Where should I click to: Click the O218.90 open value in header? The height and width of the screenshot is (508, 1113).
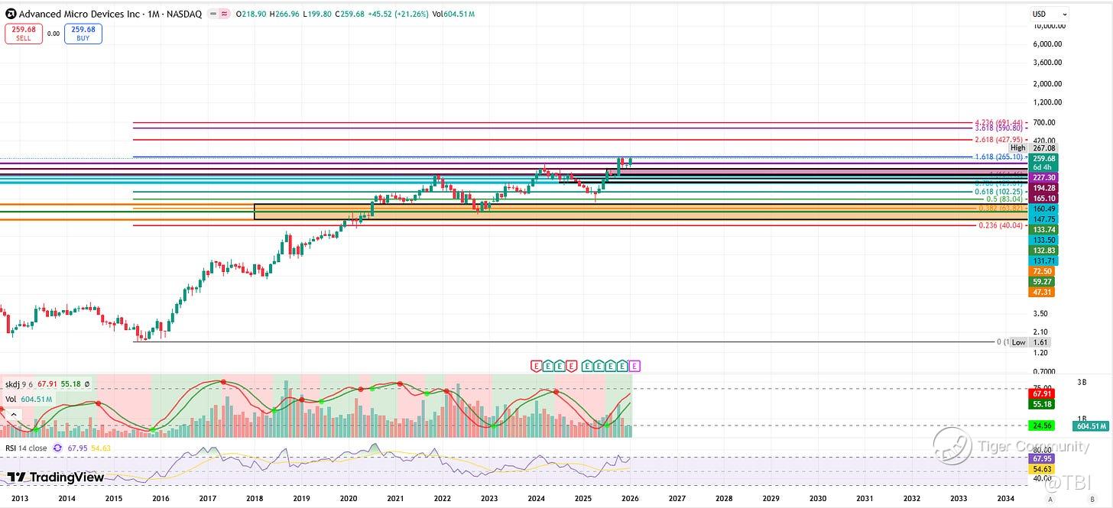[251, 14]
